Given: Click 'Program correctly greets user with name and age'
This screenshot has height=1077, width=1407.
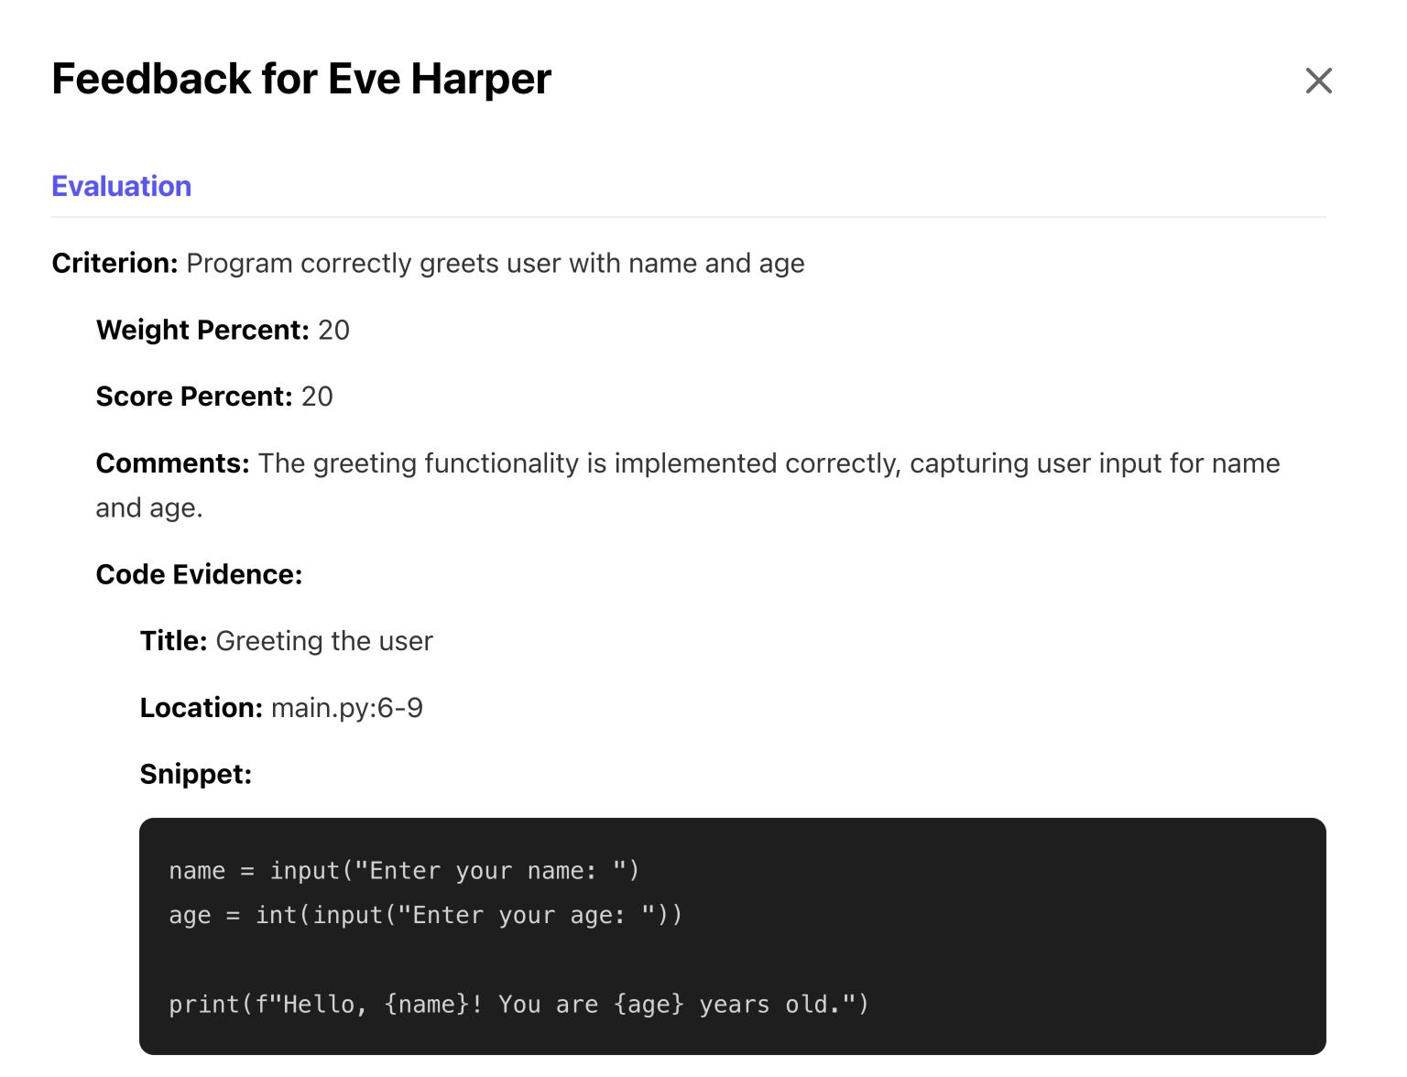Looking at the screenshot, I should [496, 263].
